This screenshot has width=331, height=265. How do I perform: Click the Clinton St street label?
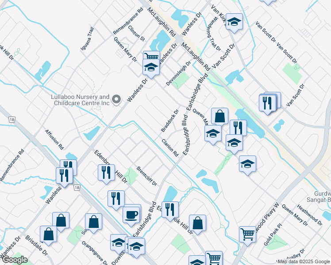[137, 33]
